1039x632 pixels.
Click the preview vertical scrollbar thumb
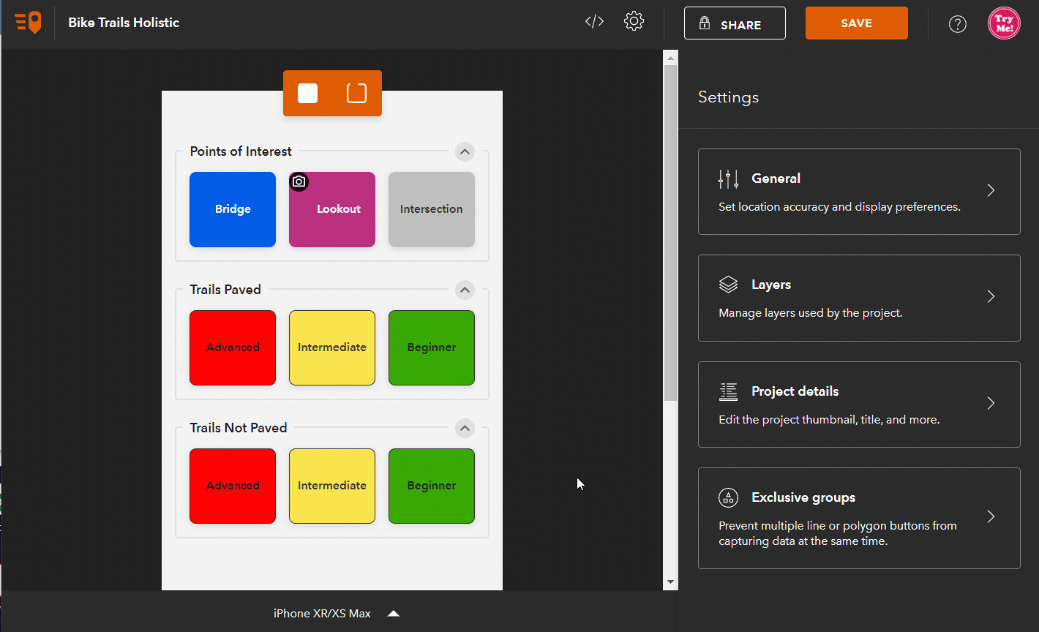670,233
